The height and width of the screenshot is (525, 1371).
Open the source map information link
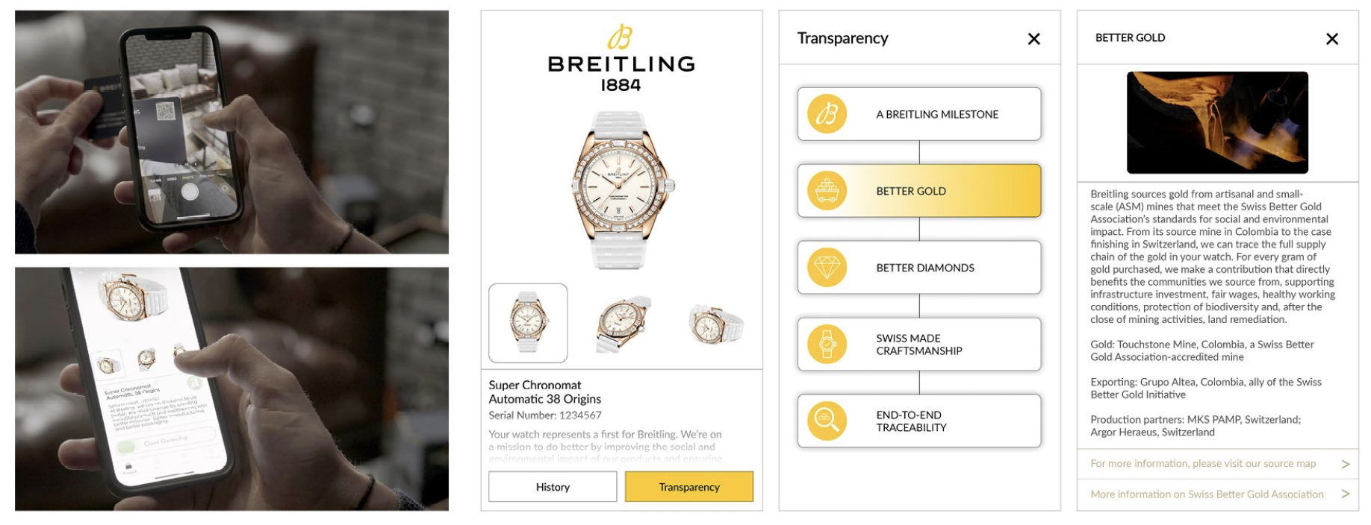coord(1202,464)
